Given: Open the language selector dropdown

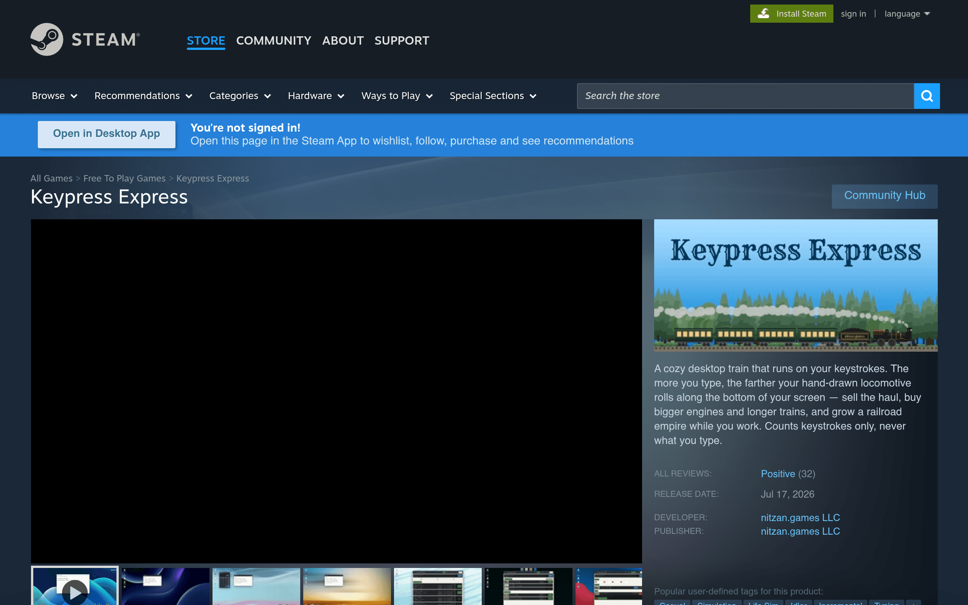Looking at the screenshot, I should (x=907, y=14).
